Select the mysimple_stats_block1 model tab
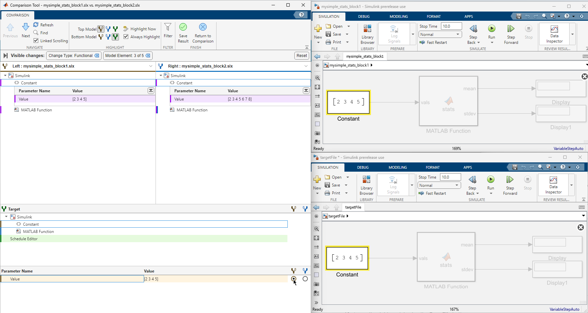Screen dimensions: 588x313 pos(365,56)
